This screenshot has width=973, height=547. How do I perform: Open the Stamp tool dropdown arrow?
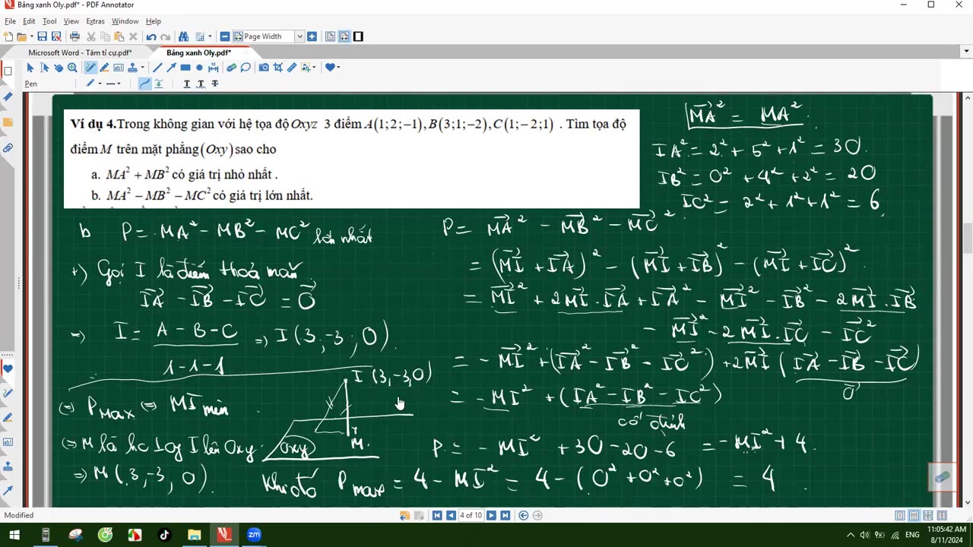click(x=142, y=68)
